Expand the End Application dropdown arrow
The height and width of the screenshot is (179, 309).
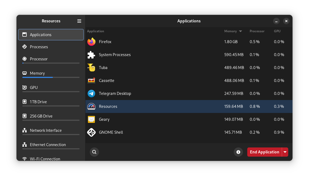(x=285, y=152)
